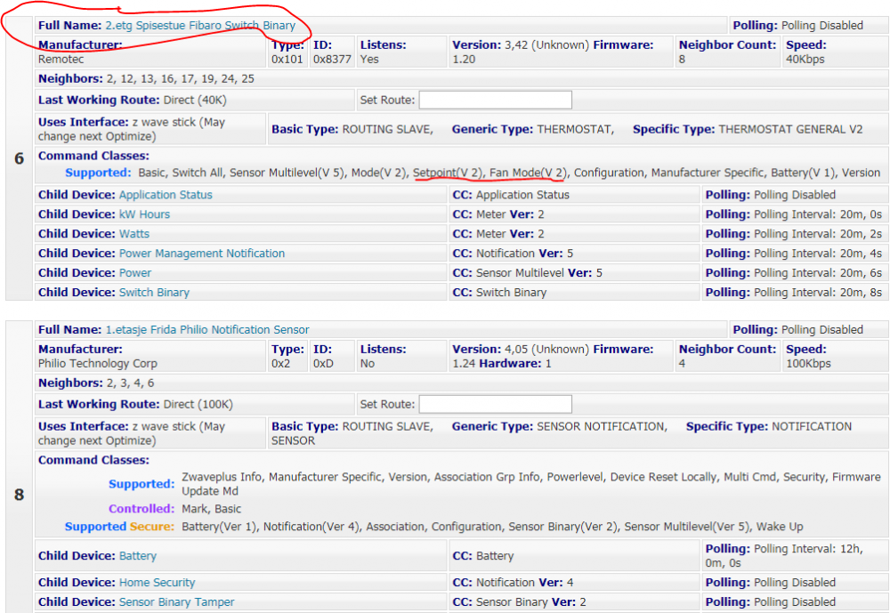Open the Home Security child device
Image resolution: width=890 pixels, height=613 pixels.
tap(157, 583)
